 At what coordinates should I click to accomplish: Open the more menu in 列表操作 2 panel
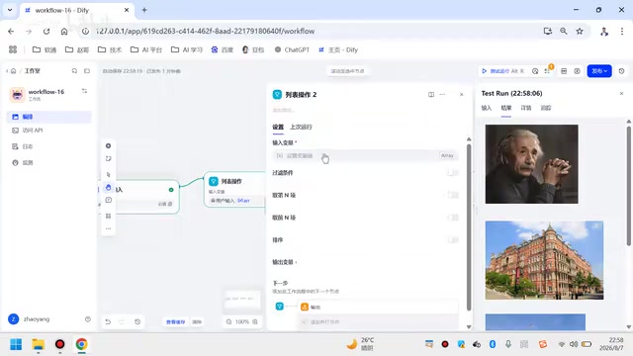click(x=442, y=95)
